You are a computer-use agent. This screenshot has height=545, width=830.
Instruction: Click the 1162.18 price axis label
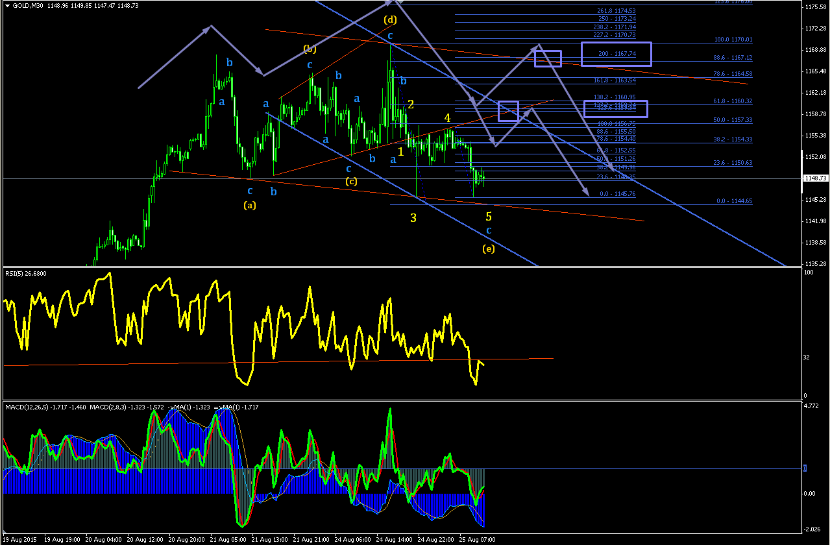pos(817,93)
